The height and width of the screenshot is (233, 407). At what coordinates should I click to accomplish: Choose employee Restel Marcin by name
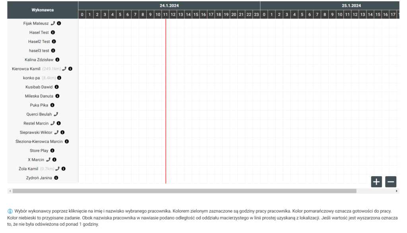pyautogui.click(x=36, y=123)
